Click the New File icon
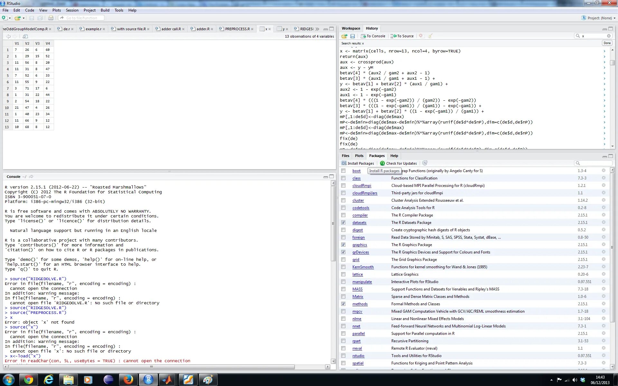The height and width of the screenshot is (386, 618). point(4,18)
